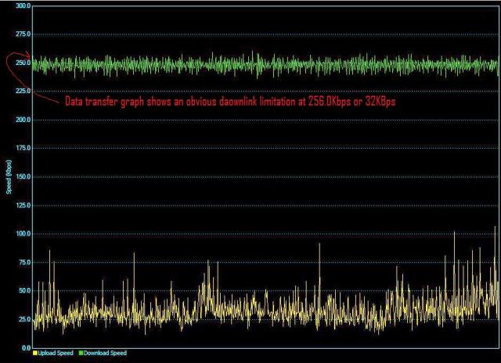Click the 150.0 y-axis tick label
The width and height of the screenshot is (501, 363).
tap(23, 177)
